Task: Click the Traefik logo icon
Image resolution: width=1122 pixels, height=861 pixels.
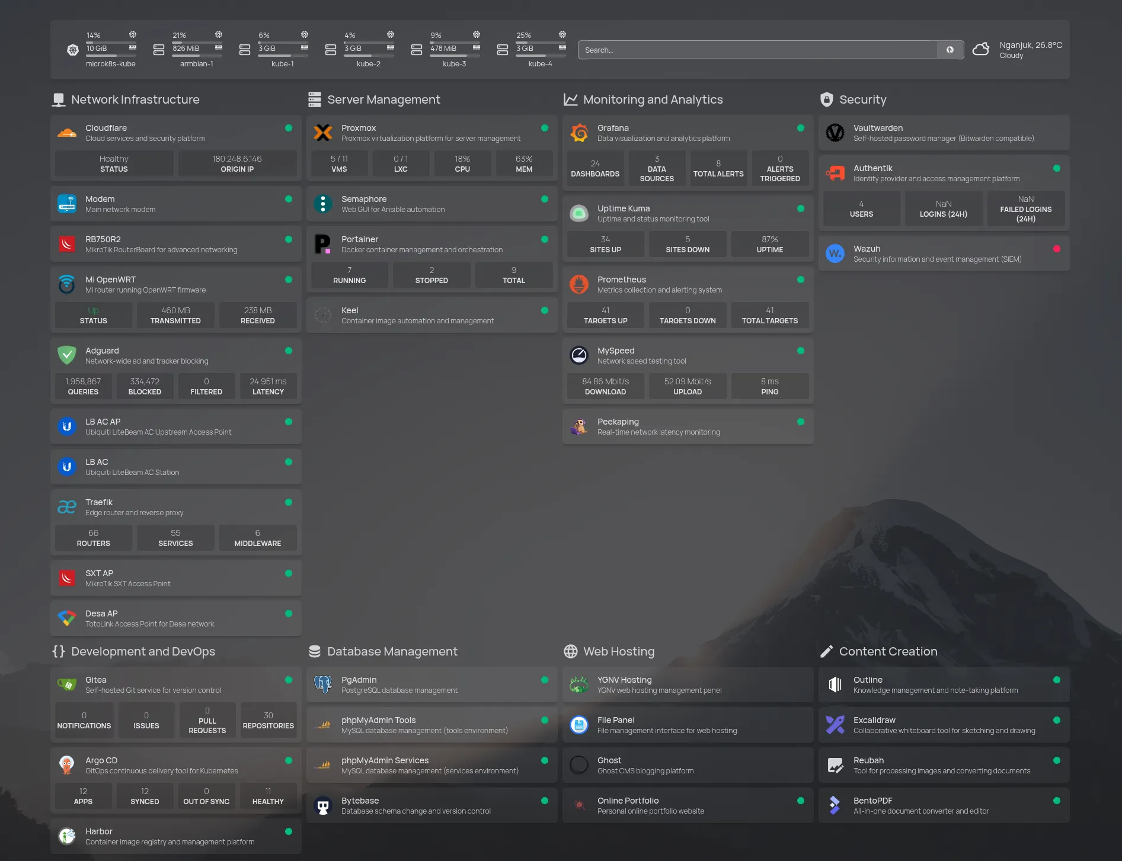Action: (67, 507)
